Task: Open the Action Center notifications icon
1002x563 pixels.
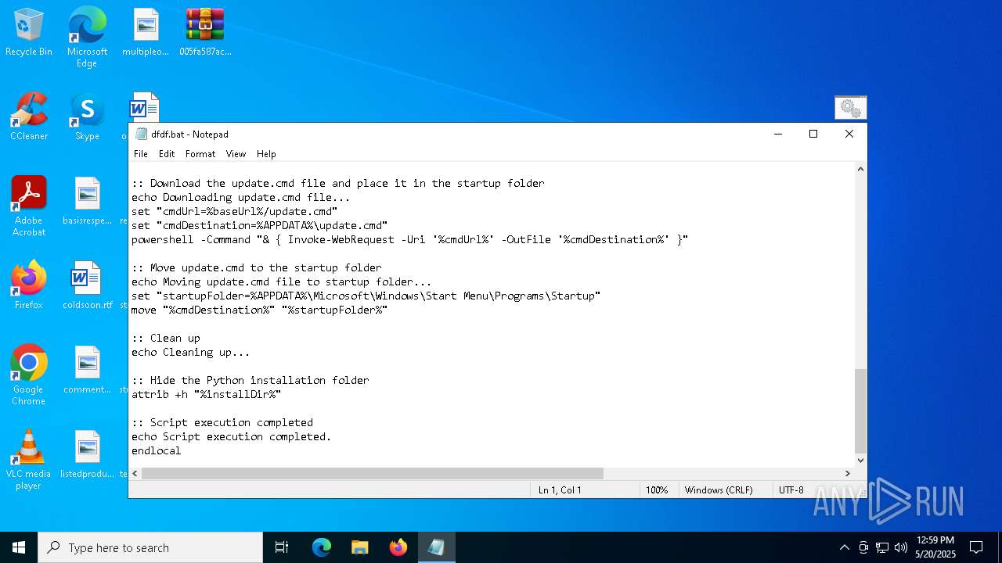Action: point(976,547)
